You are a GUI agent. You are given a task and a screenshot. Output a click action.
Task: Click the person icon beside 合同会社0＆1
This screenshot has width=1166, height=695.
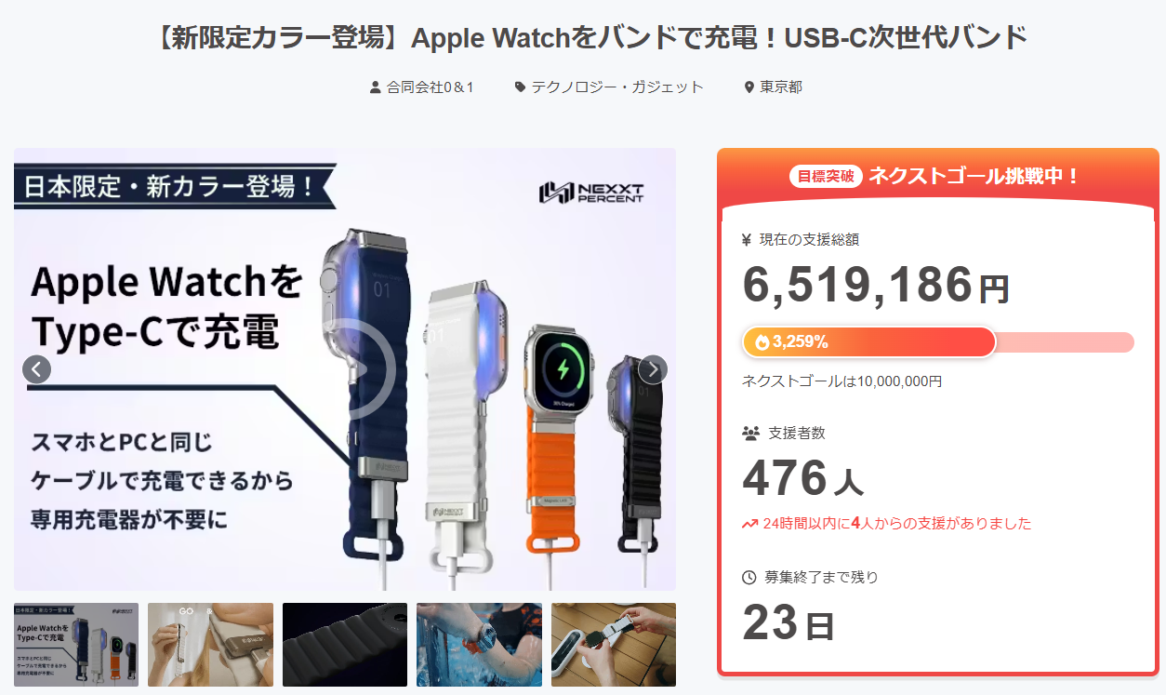(x=375, y=87)
